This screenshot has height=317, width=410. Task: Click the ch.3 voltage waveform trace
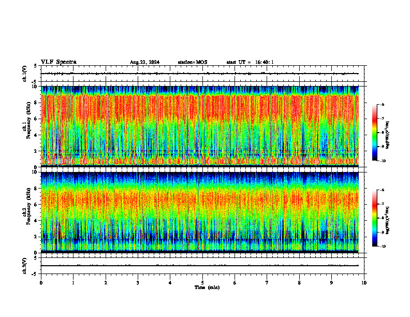click(x=200, y=266)
